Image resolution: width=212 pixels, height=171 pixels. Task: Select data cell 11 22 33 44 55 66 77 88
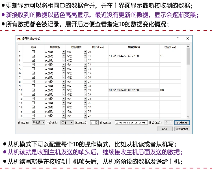134,56
